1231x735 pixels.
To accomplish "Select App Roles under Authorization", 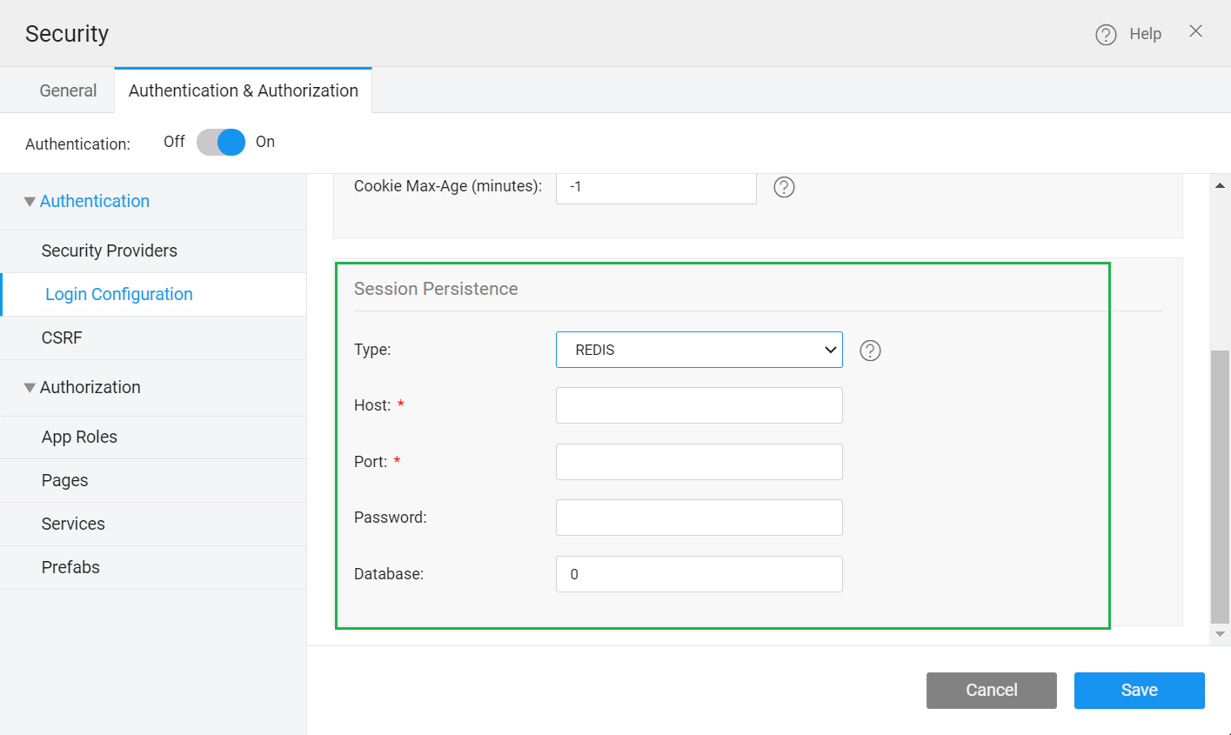I will [x=79, y=437].
